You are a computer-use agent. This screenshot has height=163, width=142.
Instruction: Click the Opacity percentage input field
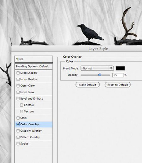[x=118, y=75]
